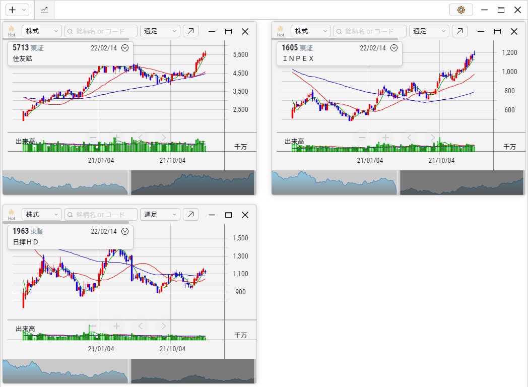Screen dimensions: 528x387
Task: Expand 5713 住友鉱 info chevron
Action: (125, 48)
